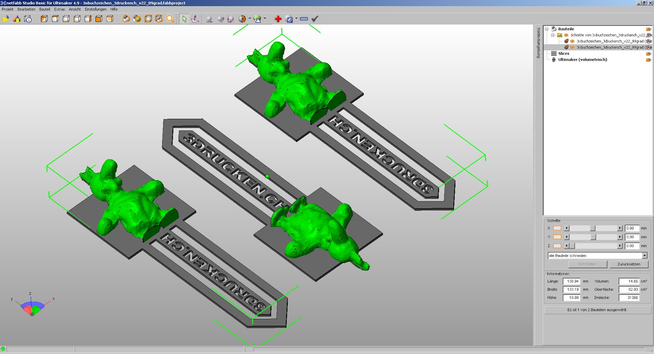Choose the green selection arrow tool
Image resolution: width=654 pixels, height=354 pixels.
[184, 19]
